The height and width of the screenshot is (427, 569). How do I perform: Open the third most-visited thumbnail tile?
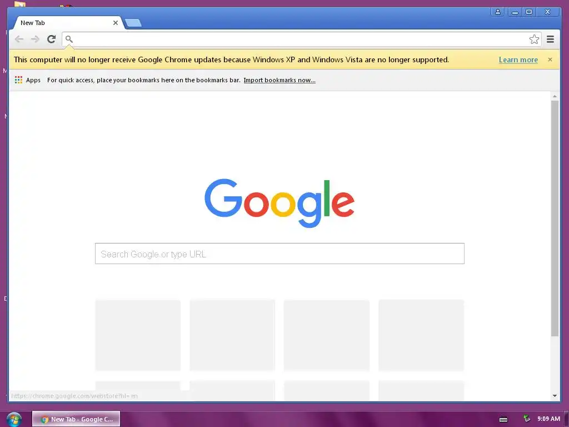(x=327, y=335)
